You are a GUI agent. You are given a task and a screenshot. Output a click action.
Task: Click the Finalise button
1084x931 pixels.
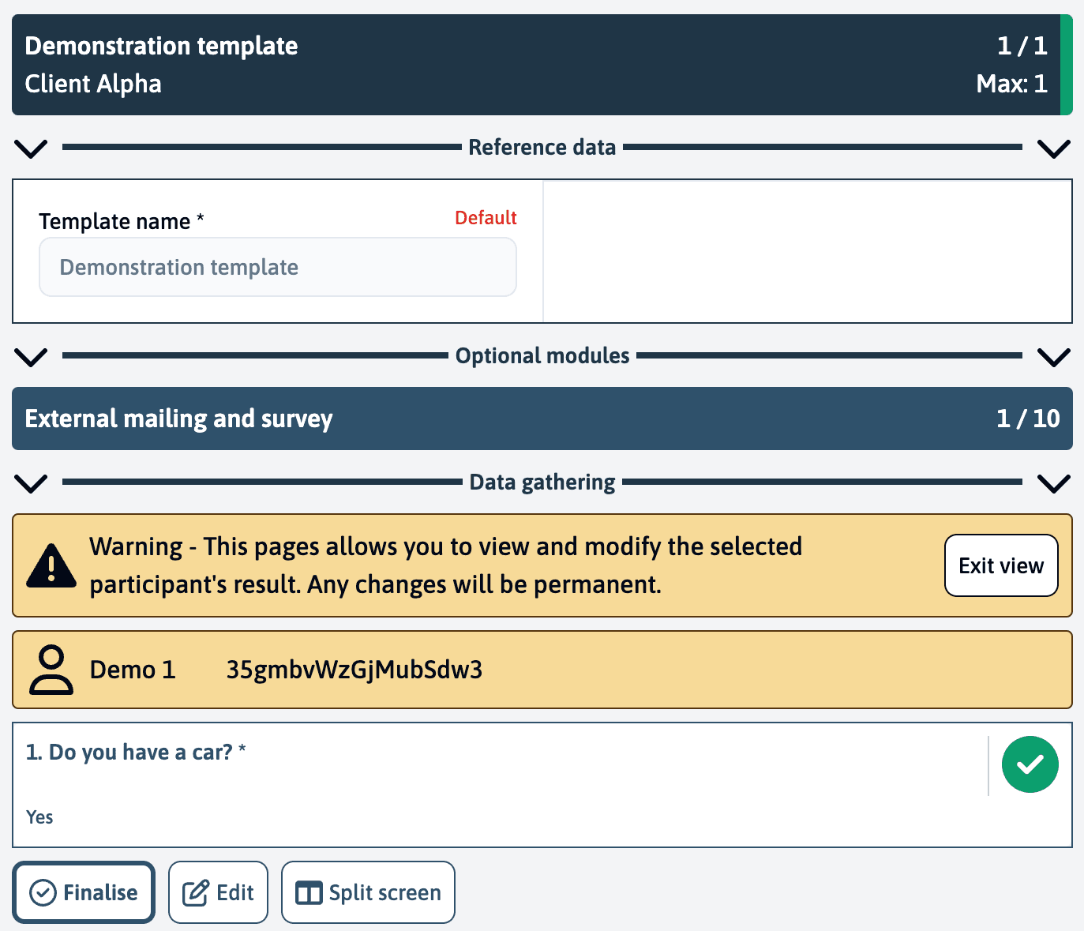(x=84, y=892)
